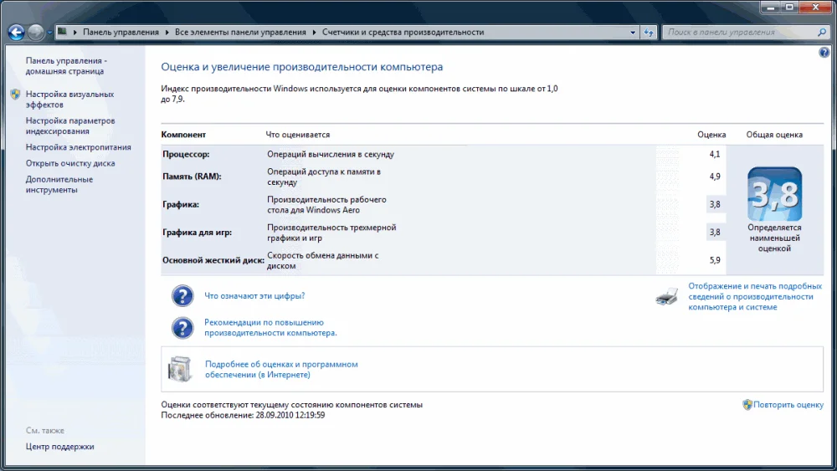Open 'Настройка электропитания' link
This screenshot has width=837, height=471.
pyautogui.click(x=79, y=147)
